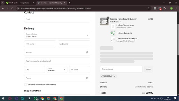179x101 pixels.
Task: Click the URL in the address bar
Action: pos(56,8)
